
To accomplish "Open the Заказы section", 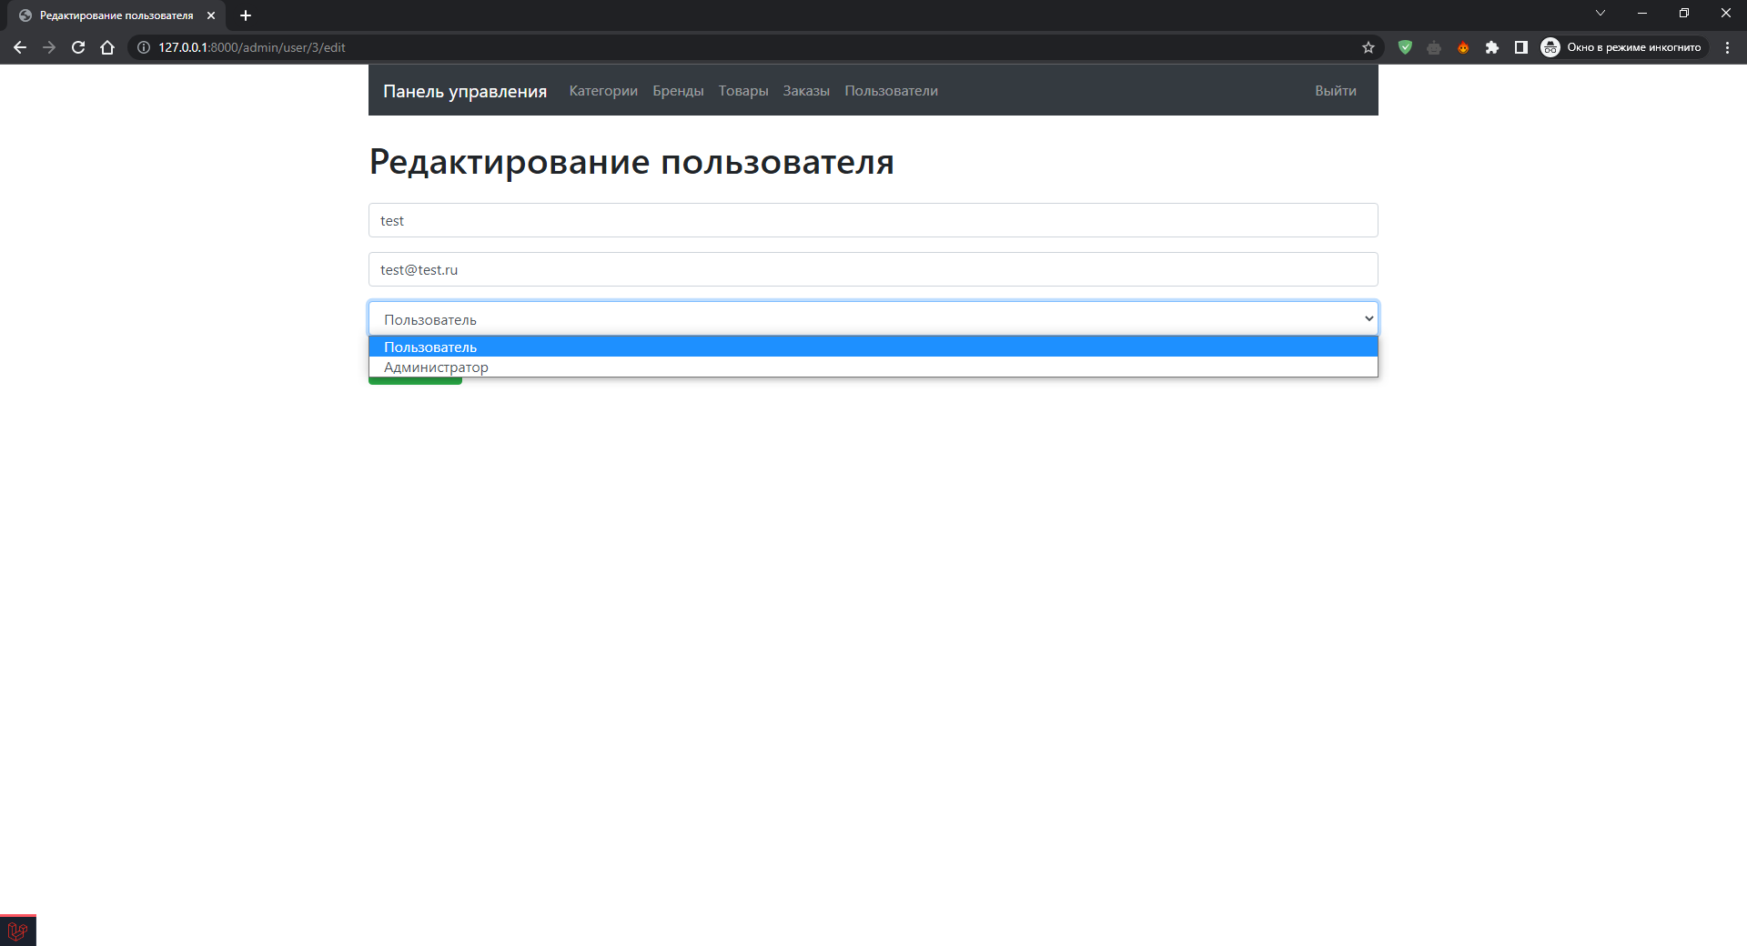I will [805, 90].
